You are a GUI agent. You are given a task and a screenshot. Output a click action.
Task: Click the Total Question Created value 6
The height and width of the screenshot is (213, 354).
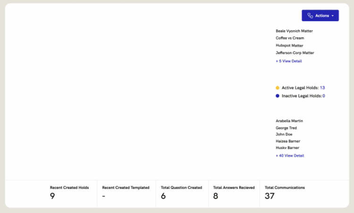coord(163,196)
